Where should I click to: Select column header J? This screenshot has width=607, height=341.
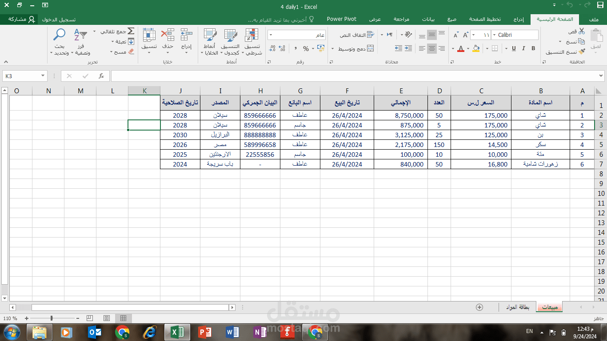point(180,91)
